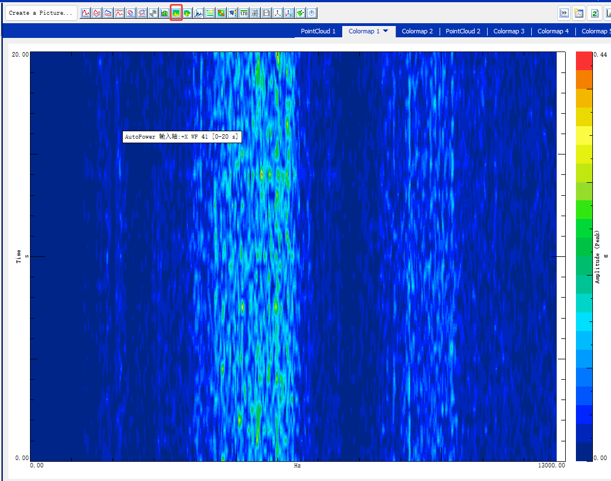
Task: Click the bright green color scale segment
Action: pos(584,210)
